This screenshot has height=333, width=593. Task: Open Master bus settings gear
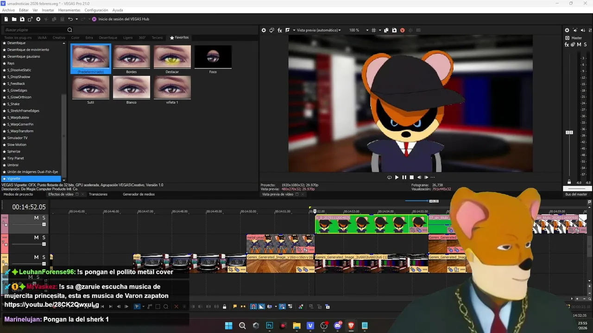(567, 30)
